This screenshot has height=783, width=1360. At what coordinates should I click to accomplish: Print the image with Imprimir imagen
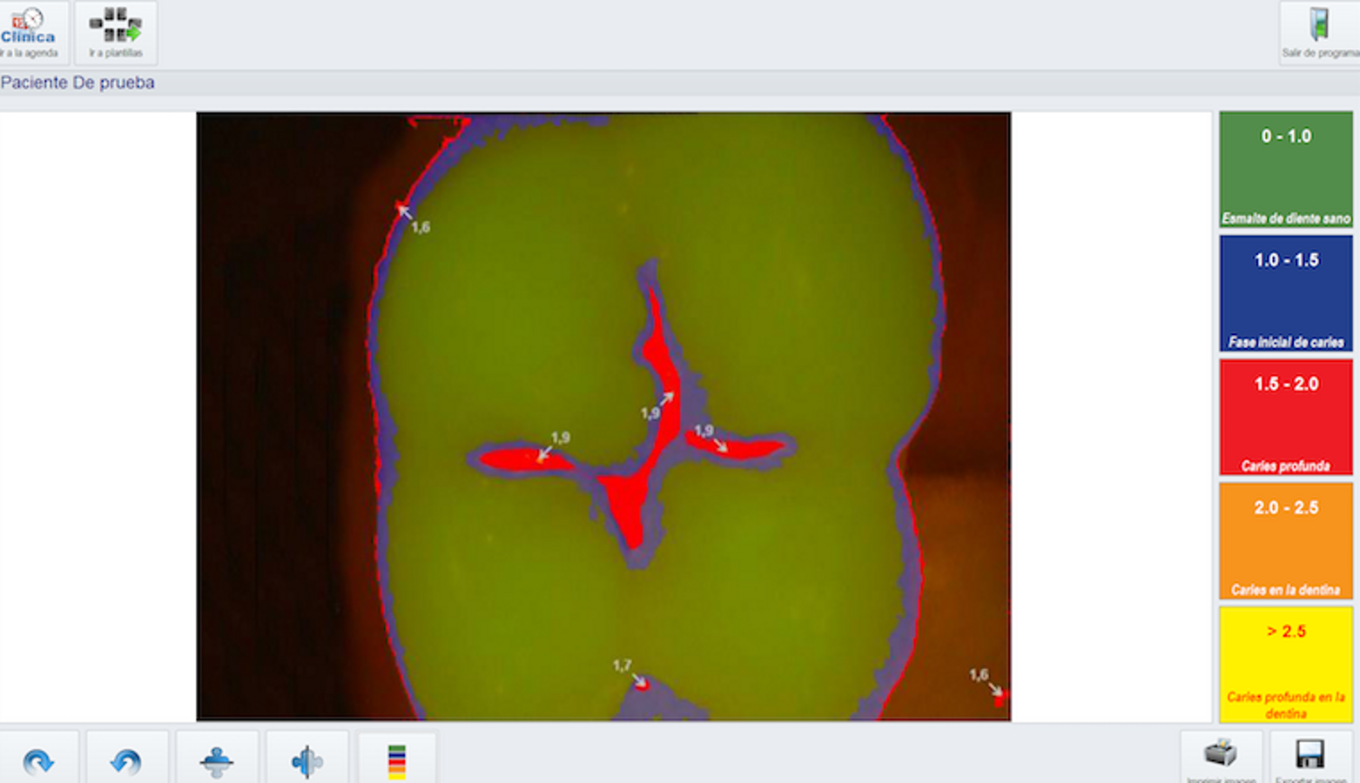pyautogui.click(x=1221, y=757)
